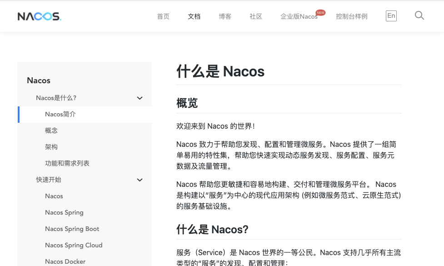Go to 首页 in top navigation
The width and height of the screenshot is (444, 266).
(163, 16)
